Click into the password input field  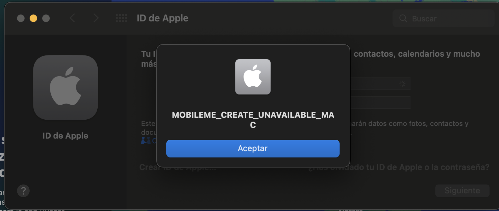click(380, 103)
